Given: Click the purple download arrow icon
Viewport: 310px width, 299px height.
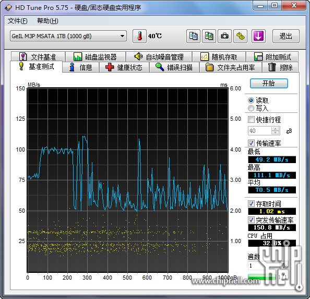Looking at the screenshot, I should tap(258, 36).
